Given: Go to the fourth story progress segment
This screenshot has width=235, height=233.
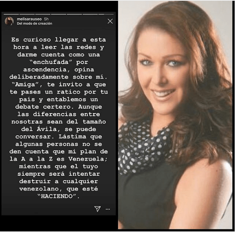Looking at the screenshot, I should click(x=59, y=15).
